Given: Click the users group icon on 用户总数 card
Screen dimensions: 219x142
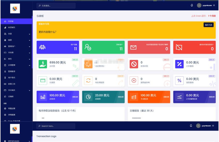Looking at the screenshot, I should click(x=42, y=47).
